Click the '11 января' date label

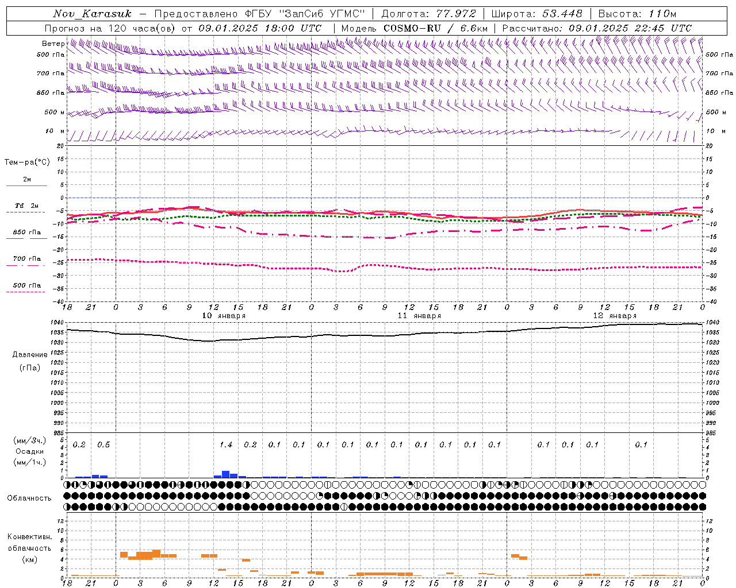[419, 316]
